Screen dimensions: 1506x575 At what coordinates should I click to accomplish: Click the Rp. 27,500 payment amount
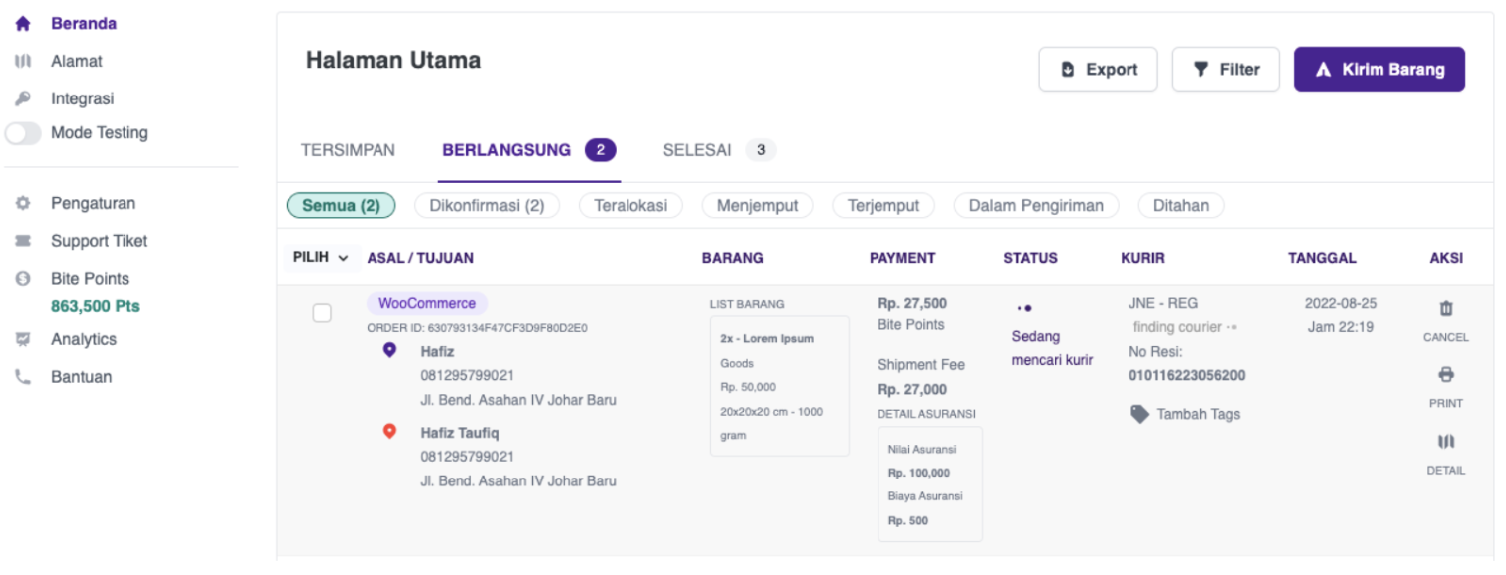(x=912, y=303)
